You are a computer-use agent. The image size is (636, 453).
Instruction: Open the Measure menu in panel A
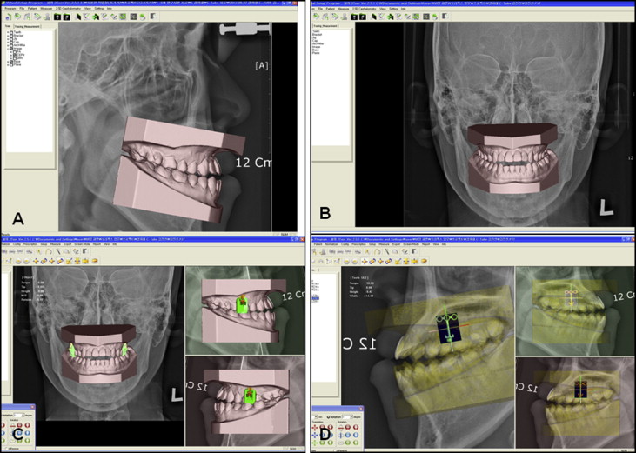point(46,10)
